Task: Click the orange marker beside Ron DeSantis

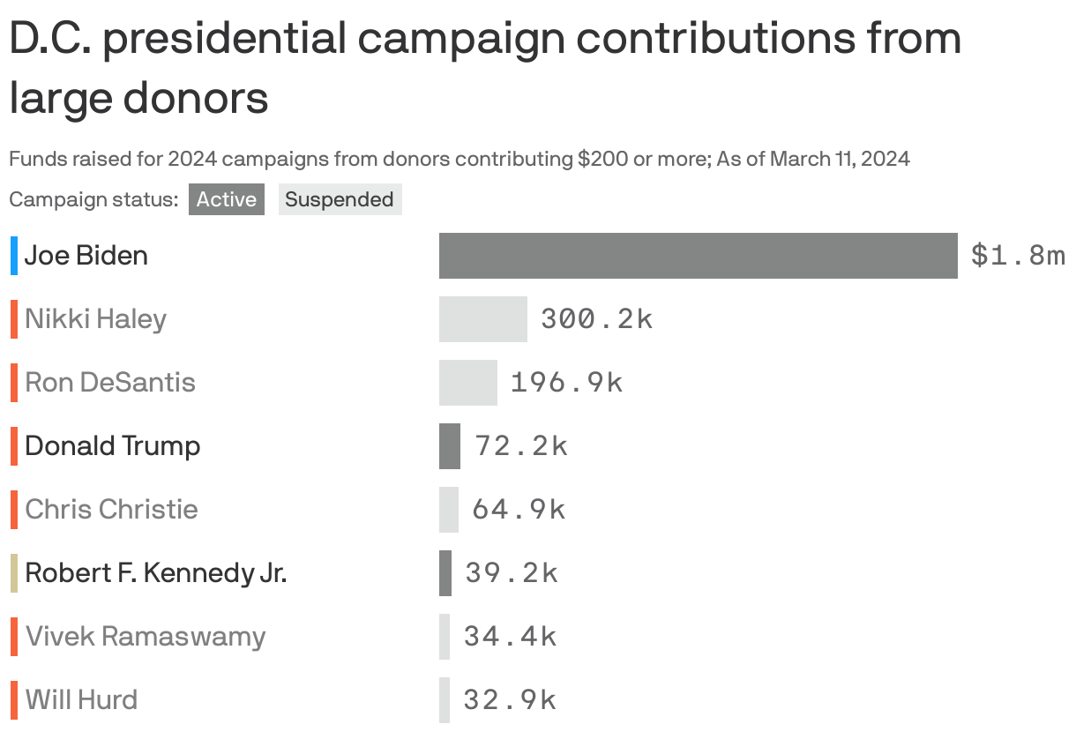Action: pos(13,383)
